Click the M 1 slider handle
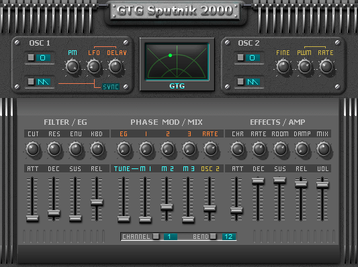The width and height of the screenshot is (358, 267). point(145,219)
